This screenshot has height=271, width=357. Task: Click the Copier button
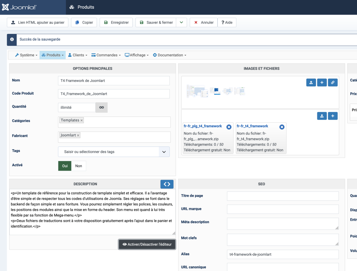[x=84, y=23]
